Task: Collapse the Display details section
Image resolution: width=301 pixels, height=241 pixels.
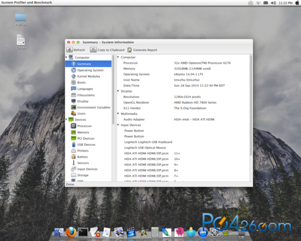Action: tap(118, 91)
